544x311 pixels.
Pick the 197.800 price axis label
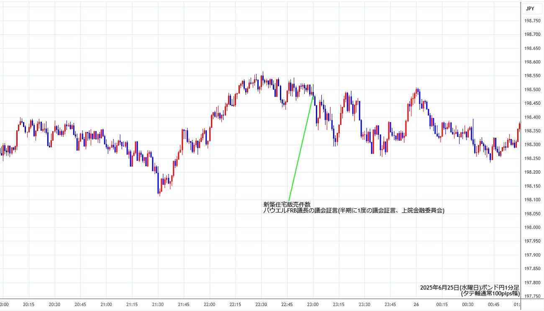click(x=532, y=283)
